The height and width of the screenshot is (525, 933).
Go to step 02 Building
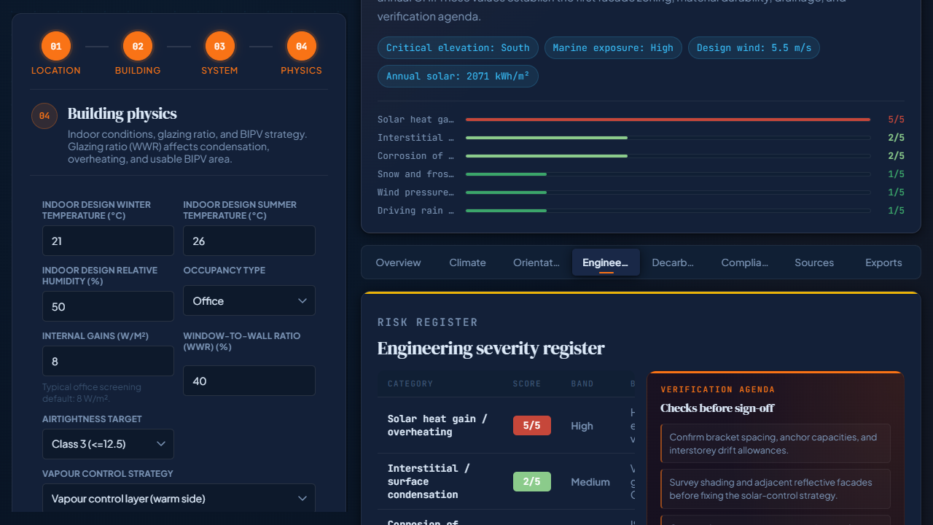pyautogui.click(x=138, y=54)
